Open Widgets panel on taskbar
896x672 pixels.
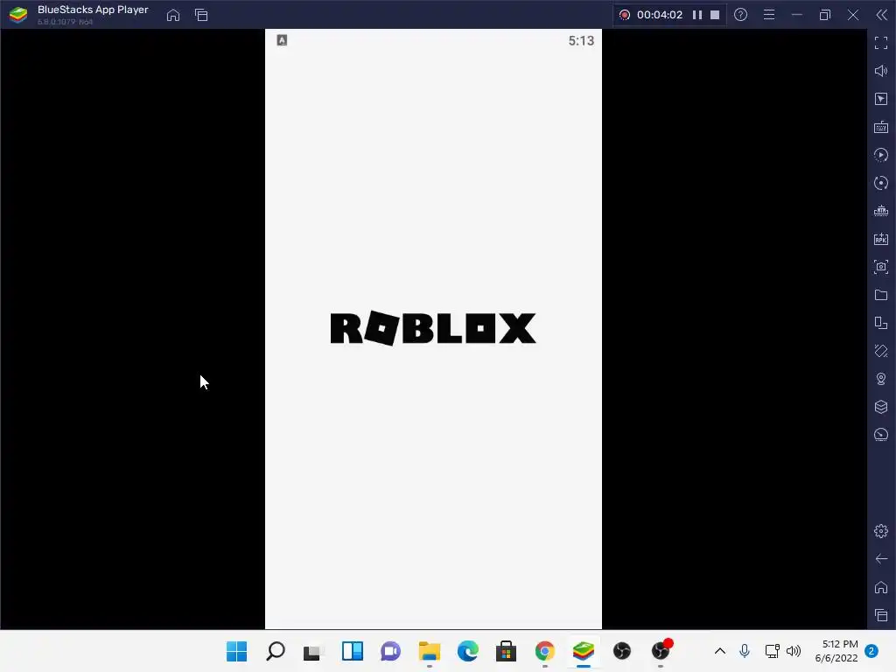pyautogui.click(x=352, y=651)
